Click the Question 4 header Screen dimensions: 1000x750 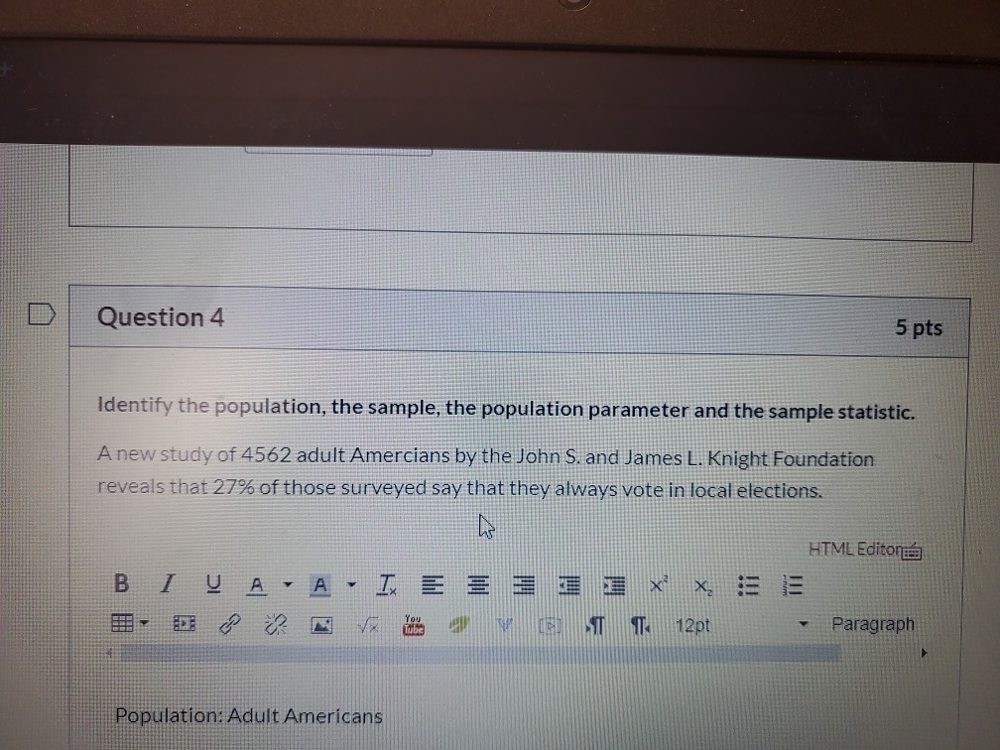(x=161, y=316)
